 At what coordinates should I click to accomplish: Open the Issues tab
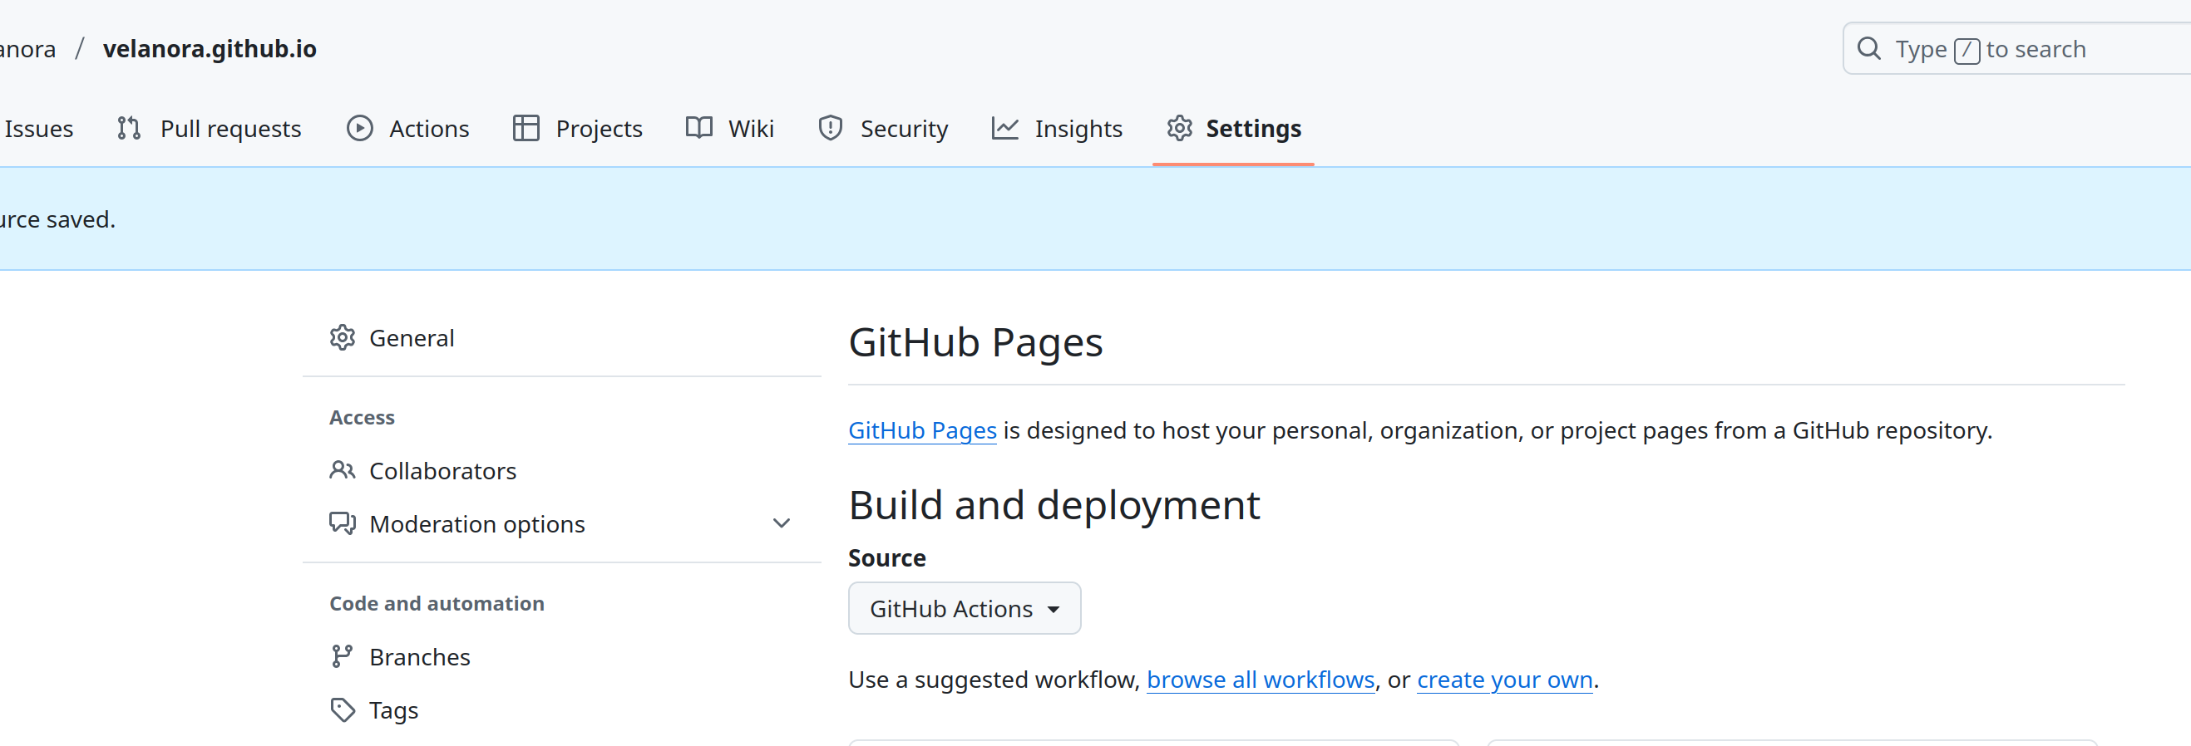[37, 128]
